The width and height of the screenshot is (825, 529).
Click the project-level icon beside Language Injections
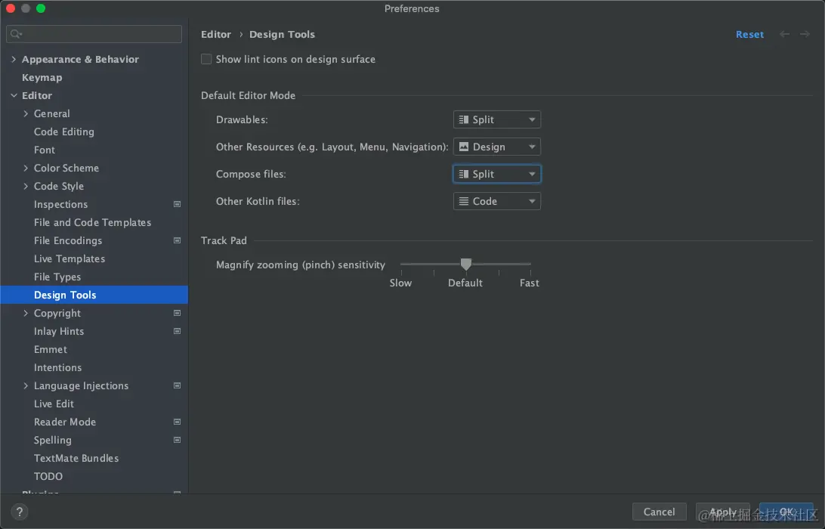178,386
